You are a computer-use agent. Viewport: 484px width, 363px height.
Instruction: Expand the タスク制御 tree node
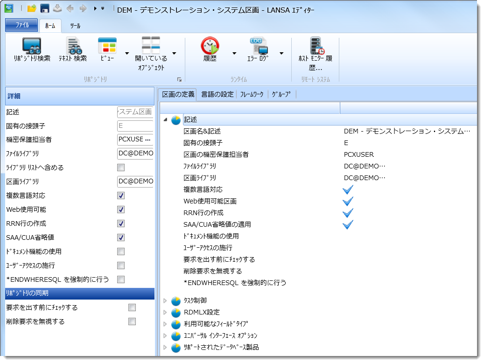click(x=165, y=300)
